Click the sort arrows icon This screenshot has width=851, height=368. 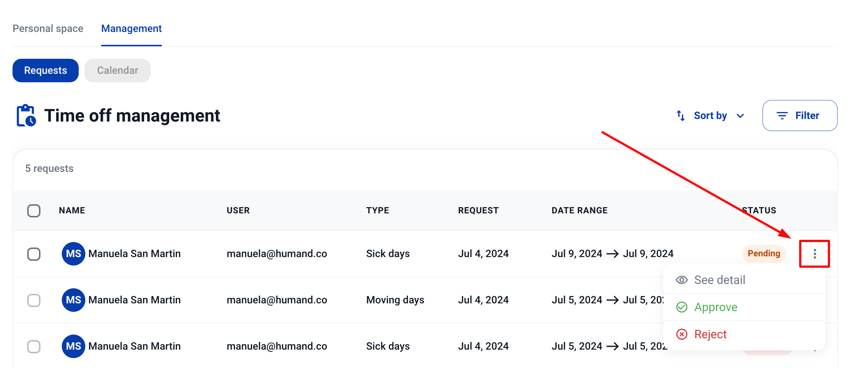[x=680, y=116]
